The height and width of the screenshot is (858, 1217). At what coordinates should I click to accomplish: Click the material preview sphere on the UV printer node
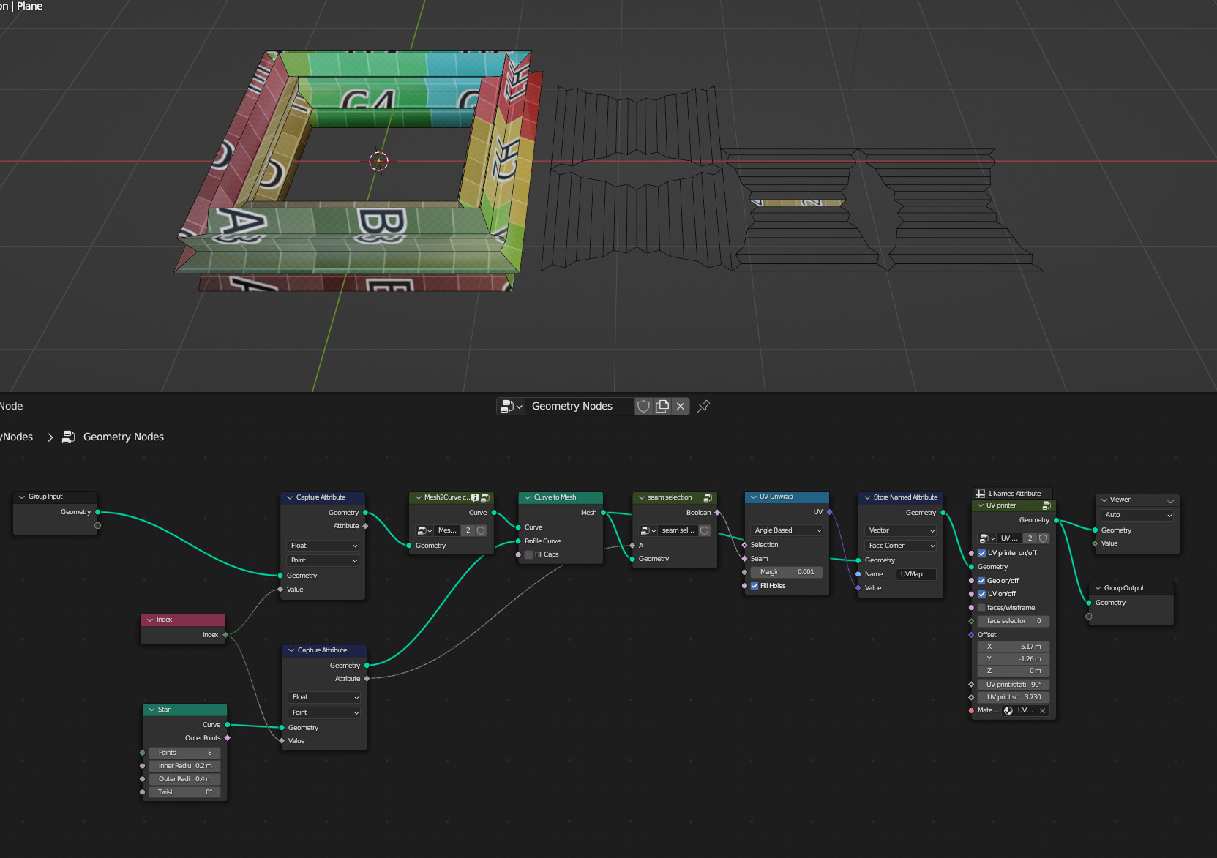(x=1008, y=710)
